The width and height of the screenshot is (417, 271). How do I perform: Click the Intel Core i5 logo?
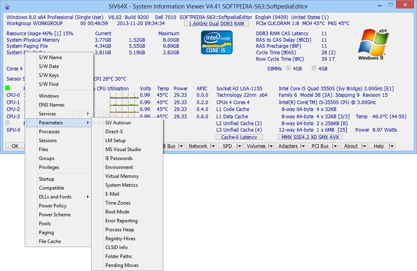pyautogui.click(x=217, y=42)
